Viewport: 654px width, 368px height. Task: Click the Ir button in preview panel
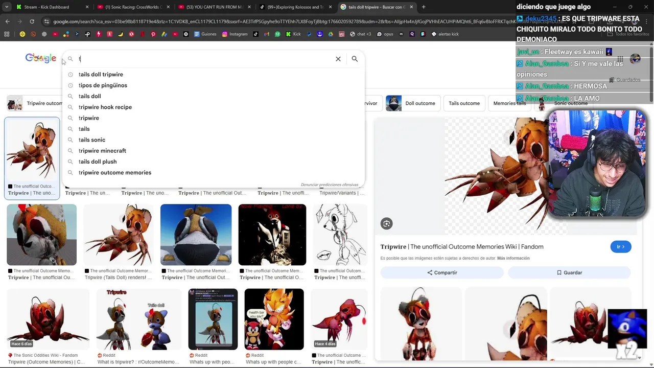coord(621,247)
